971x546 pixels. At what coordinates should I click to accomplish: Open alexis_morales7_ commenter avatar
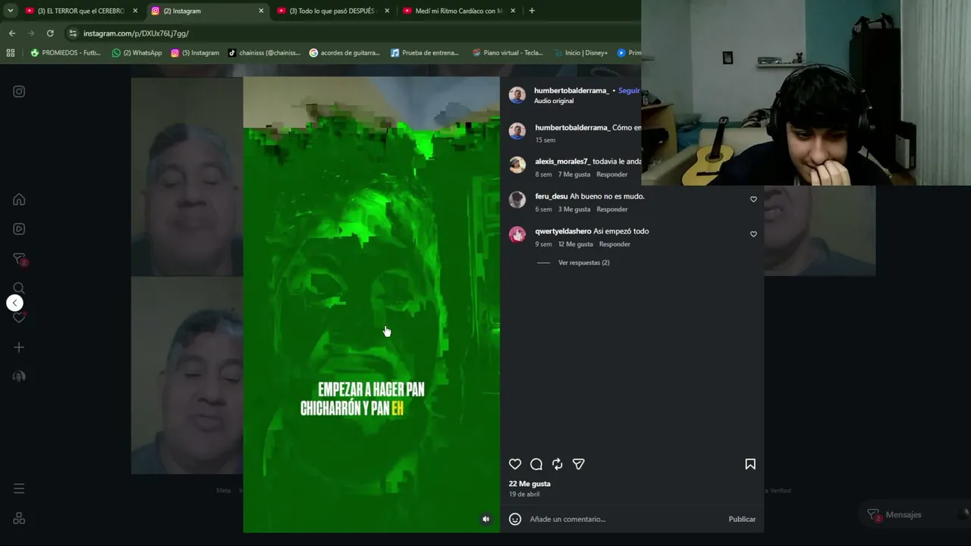click(517, 165)
